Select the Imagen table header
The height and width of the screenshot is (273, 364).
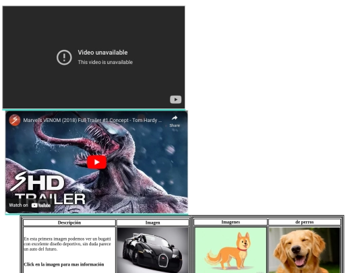152,222
